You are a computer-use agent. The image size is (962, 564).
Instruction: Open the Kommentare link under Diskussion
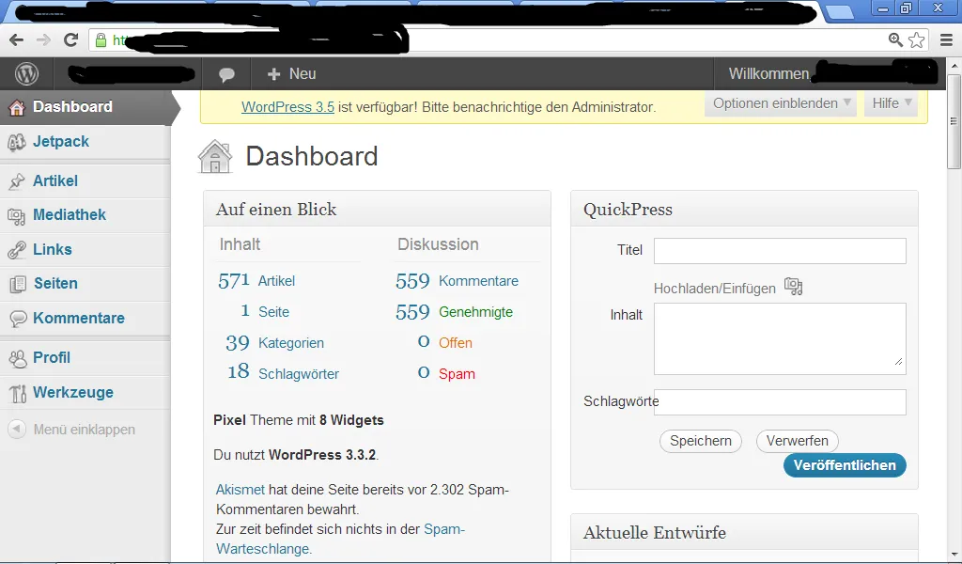478,281
